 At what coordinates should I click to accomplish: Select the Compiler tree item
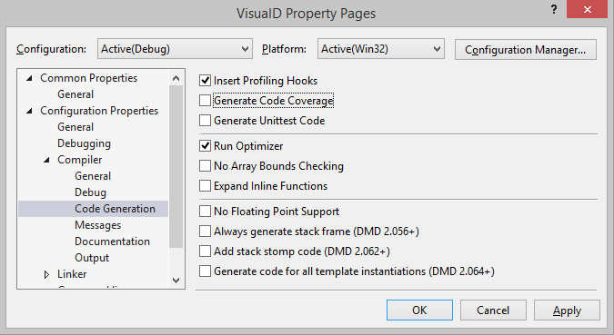(79, 160)
